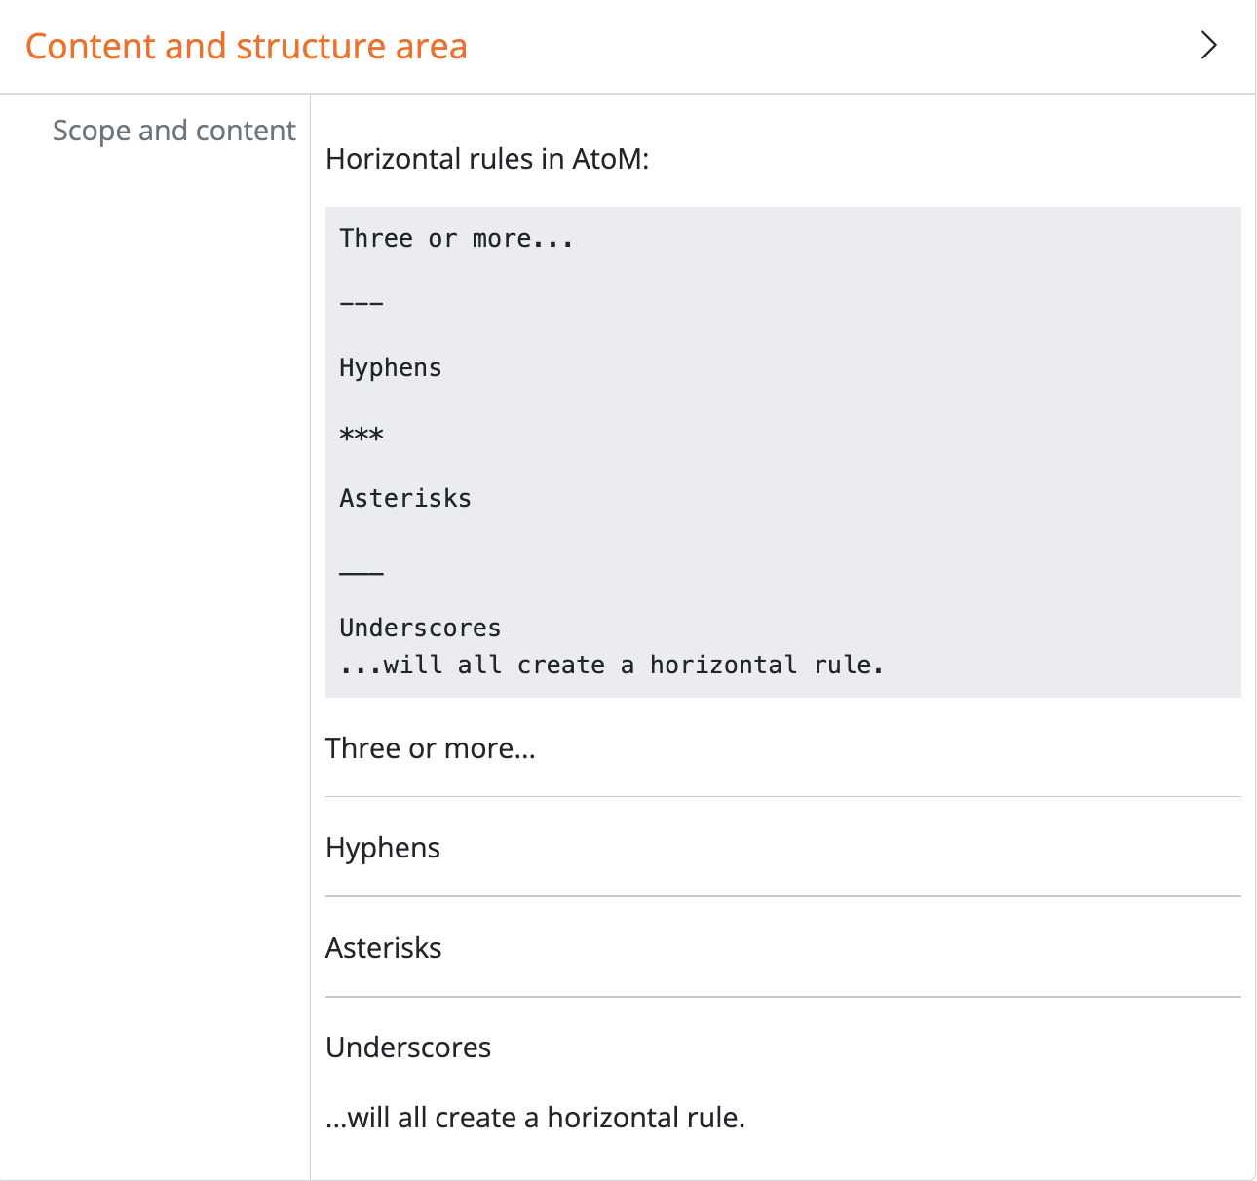Viewport: 1257px width, 1181px height.
Task: Click the Content and structure area heading
Action: tap(247, 47)
